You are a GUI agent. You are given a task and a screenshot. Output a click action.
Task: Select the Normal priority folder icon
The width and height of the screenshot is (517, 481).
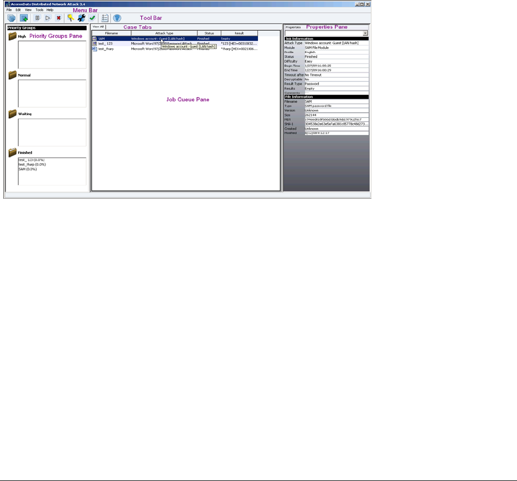(13, 75)
